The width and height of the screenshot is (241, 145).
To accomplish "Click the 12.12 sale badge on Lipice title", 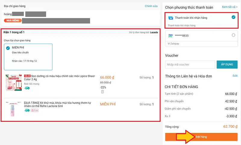I will pos(27,76).
